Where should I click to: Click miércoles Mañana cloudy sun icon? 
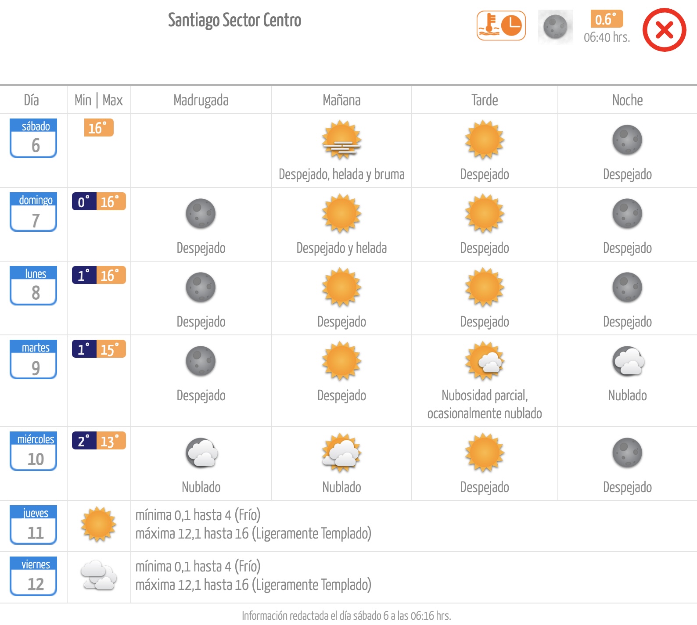pos(341,453)
